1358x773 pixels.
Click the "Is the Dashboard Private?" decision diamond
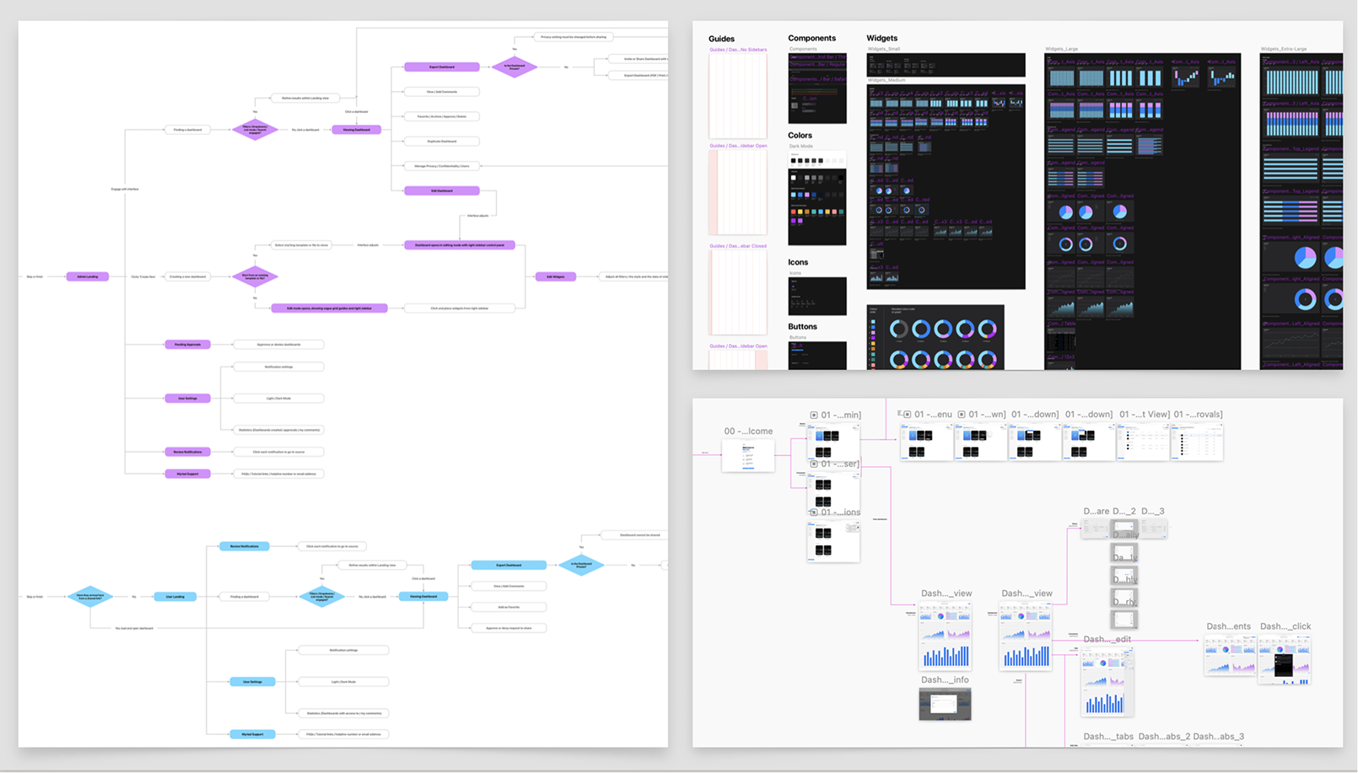coord(515,67)
